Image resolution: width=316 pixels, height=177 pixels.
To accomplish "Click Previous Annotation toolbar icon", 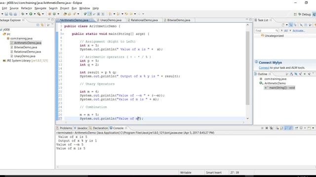I will click(x=118, y=14).
